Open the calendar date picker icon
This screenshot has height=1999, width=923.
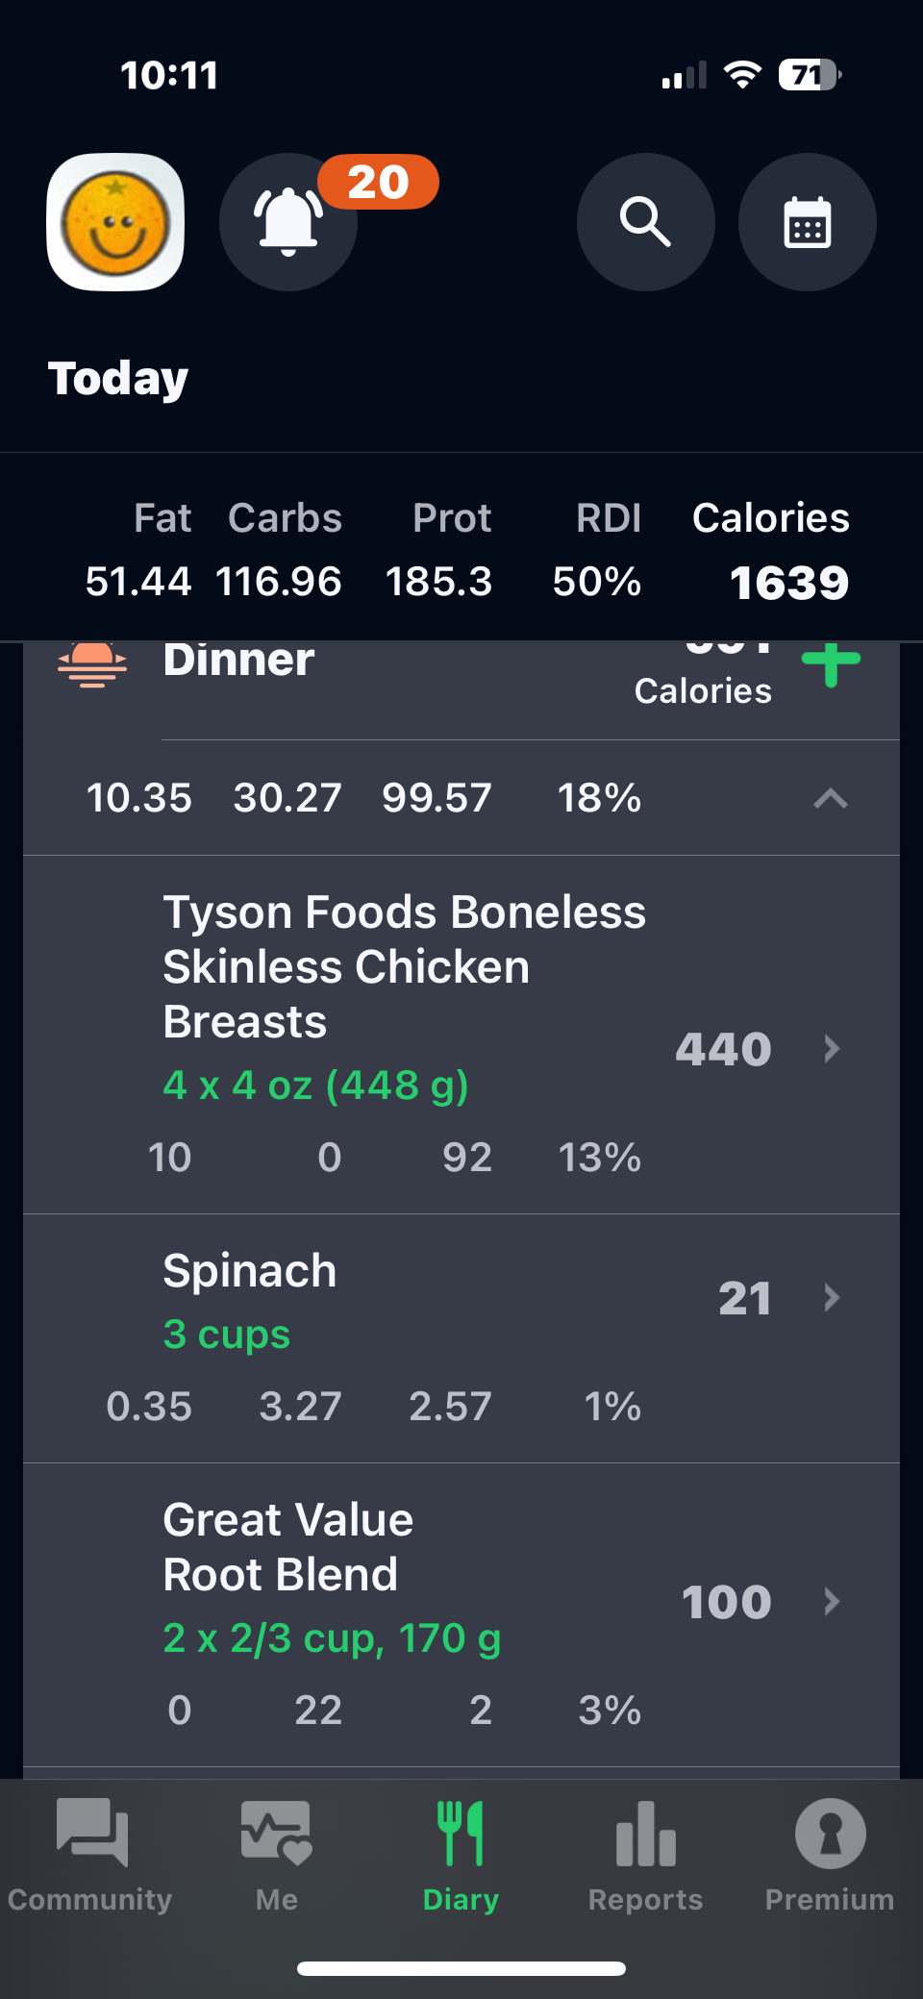(x=807, y=222)
